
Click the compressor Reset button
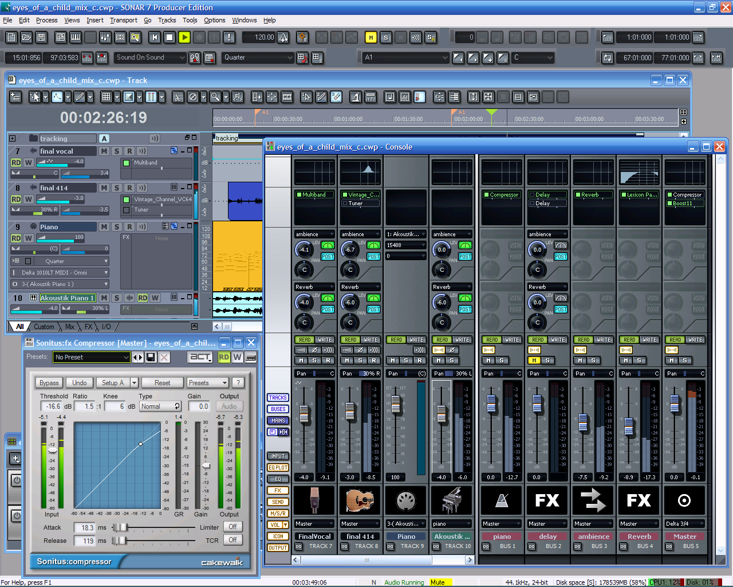162,383
